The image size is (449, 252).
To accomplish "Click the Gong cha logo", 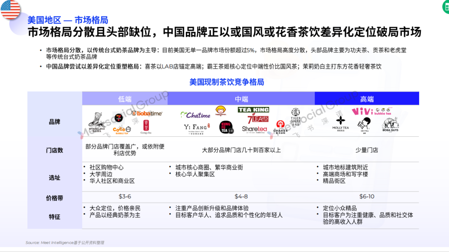I will [146, 124].
